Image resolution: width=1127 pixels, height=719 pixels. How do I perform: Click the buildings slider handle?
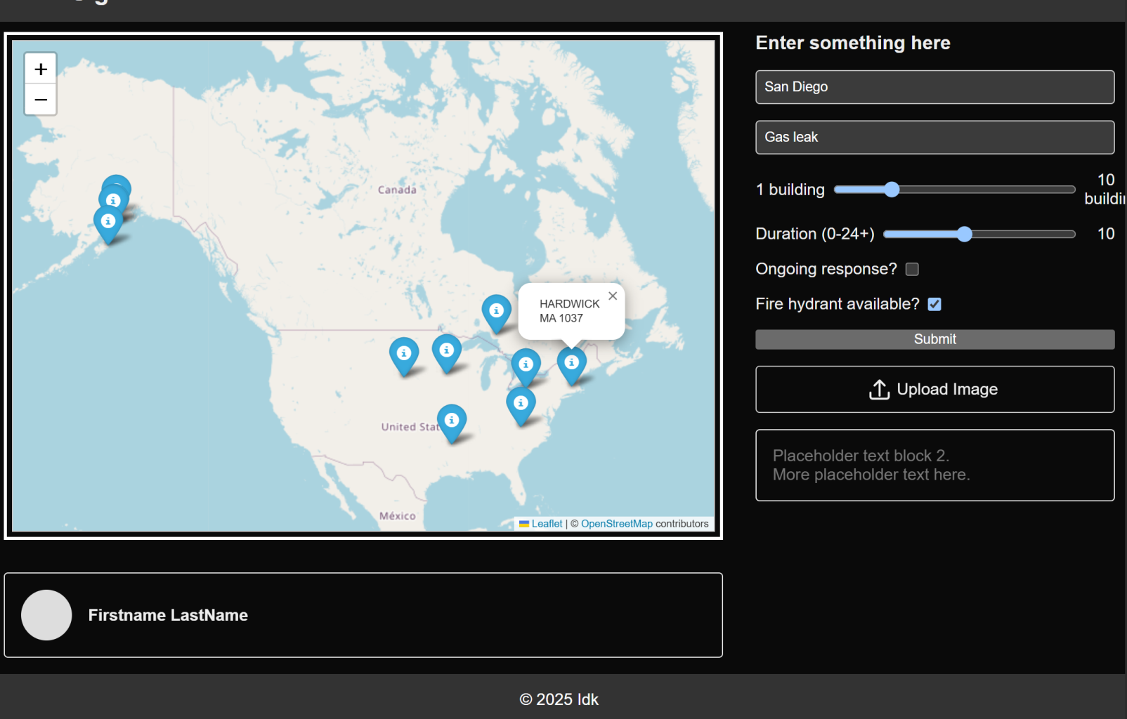click(892, 190)
